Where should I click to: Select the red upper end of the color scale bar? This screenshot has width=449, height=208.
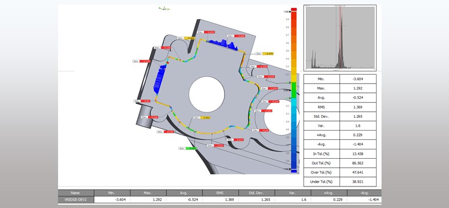(294, 9)
